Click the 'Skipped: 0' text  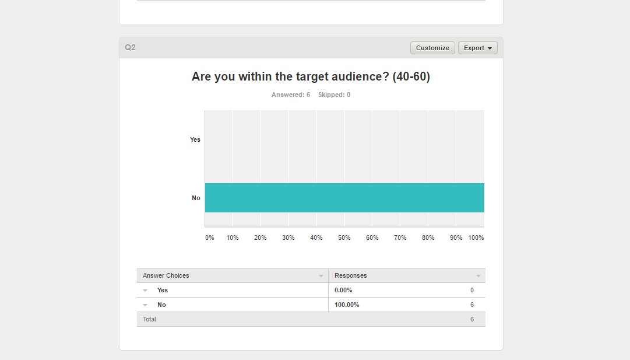click(x=334, y=95)
